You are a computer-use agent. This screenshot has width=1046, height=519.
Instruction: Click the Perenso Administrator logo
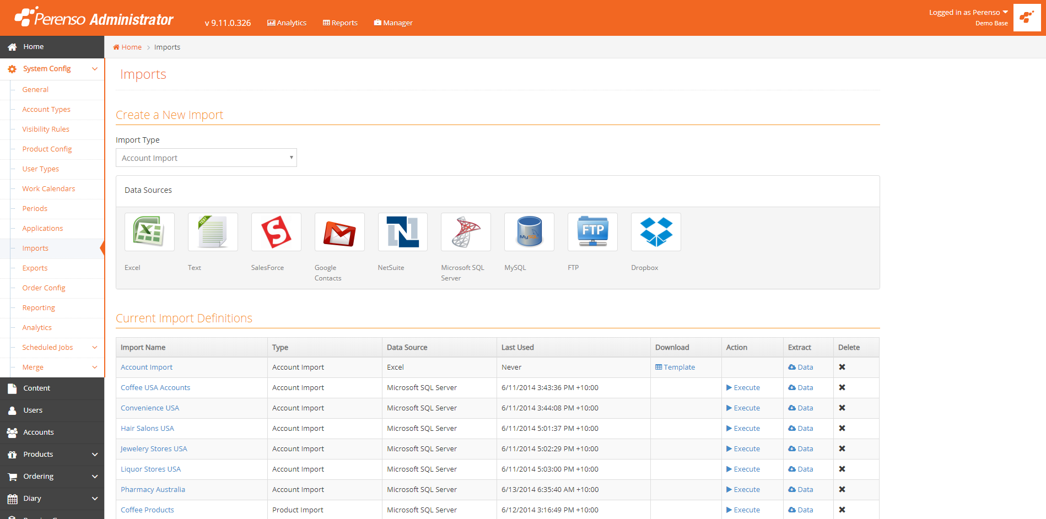pos(94,18)
